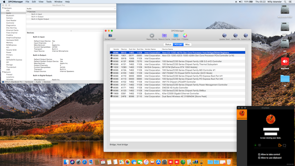Switch to the Status tab
Image resolution: width=295 pixels, height=166 pixels.
tap(168, 45)
